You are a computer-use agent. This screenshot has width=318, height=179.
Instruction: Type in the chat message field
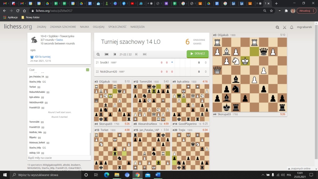58,158
